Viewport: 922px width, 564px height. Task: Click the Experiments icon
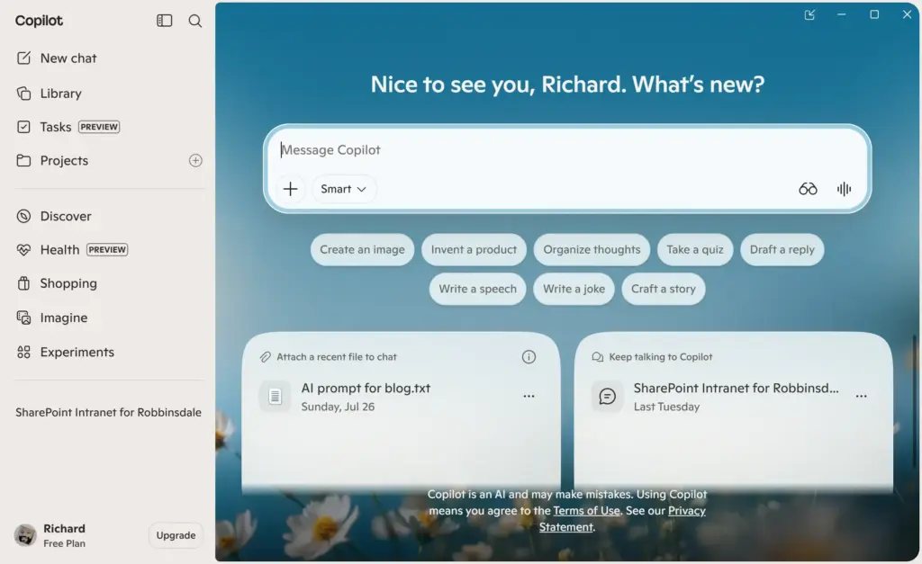[23, 352]
